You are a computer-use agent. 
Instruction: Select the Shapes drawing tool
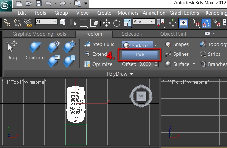(x=177, y=44)
